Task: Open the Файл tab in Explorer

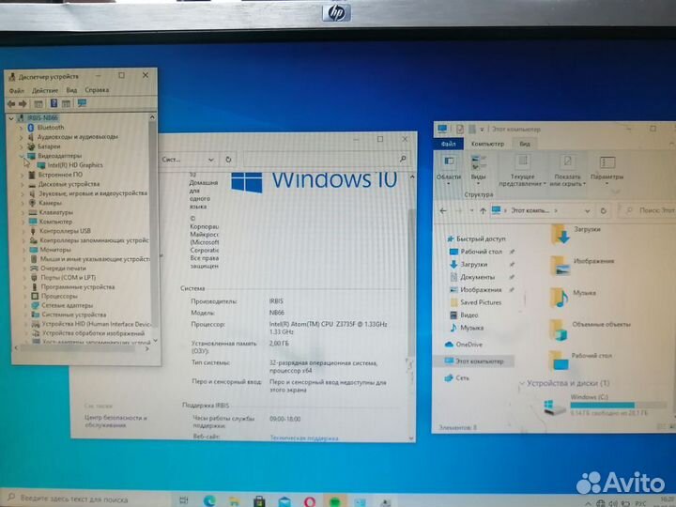Action: point(449,144)
